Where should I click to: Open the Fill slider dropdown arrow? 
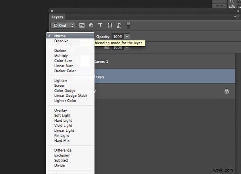click(127, 47)
